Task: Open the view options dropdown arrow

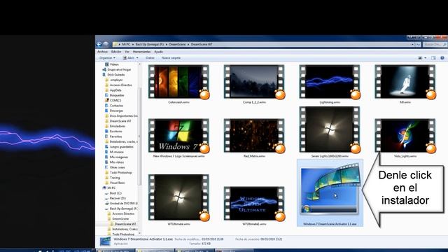Action: 425,58
